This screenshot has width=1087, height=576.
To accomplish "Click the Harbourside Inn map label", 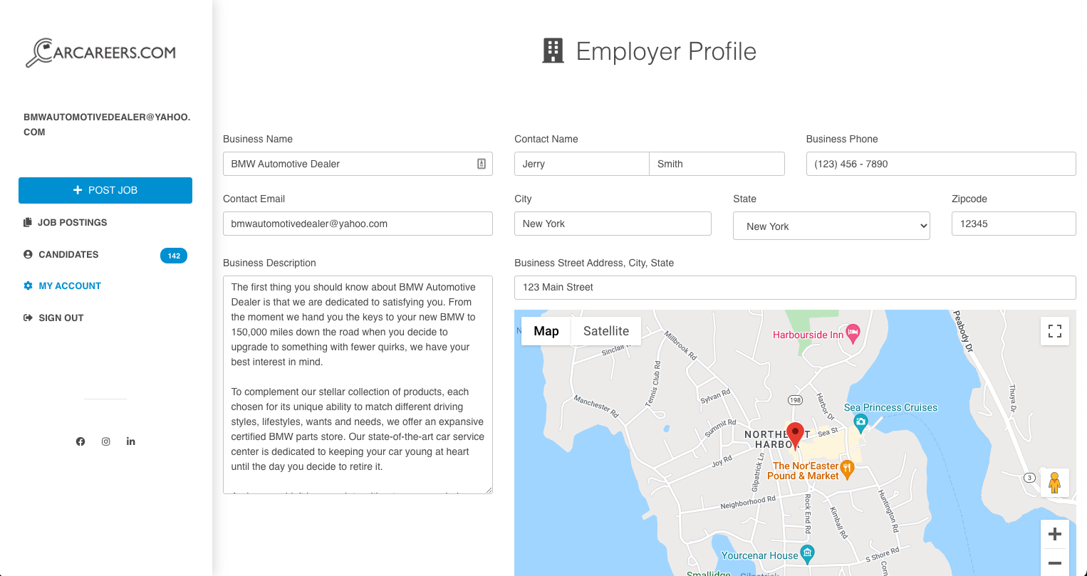I will pos(808,335).
